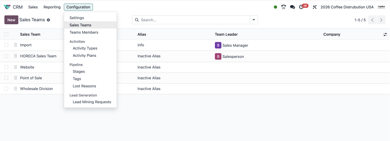The image size is (390, 141).
Task: Open Stages menu entry
Action: click(x=90, y=71)
